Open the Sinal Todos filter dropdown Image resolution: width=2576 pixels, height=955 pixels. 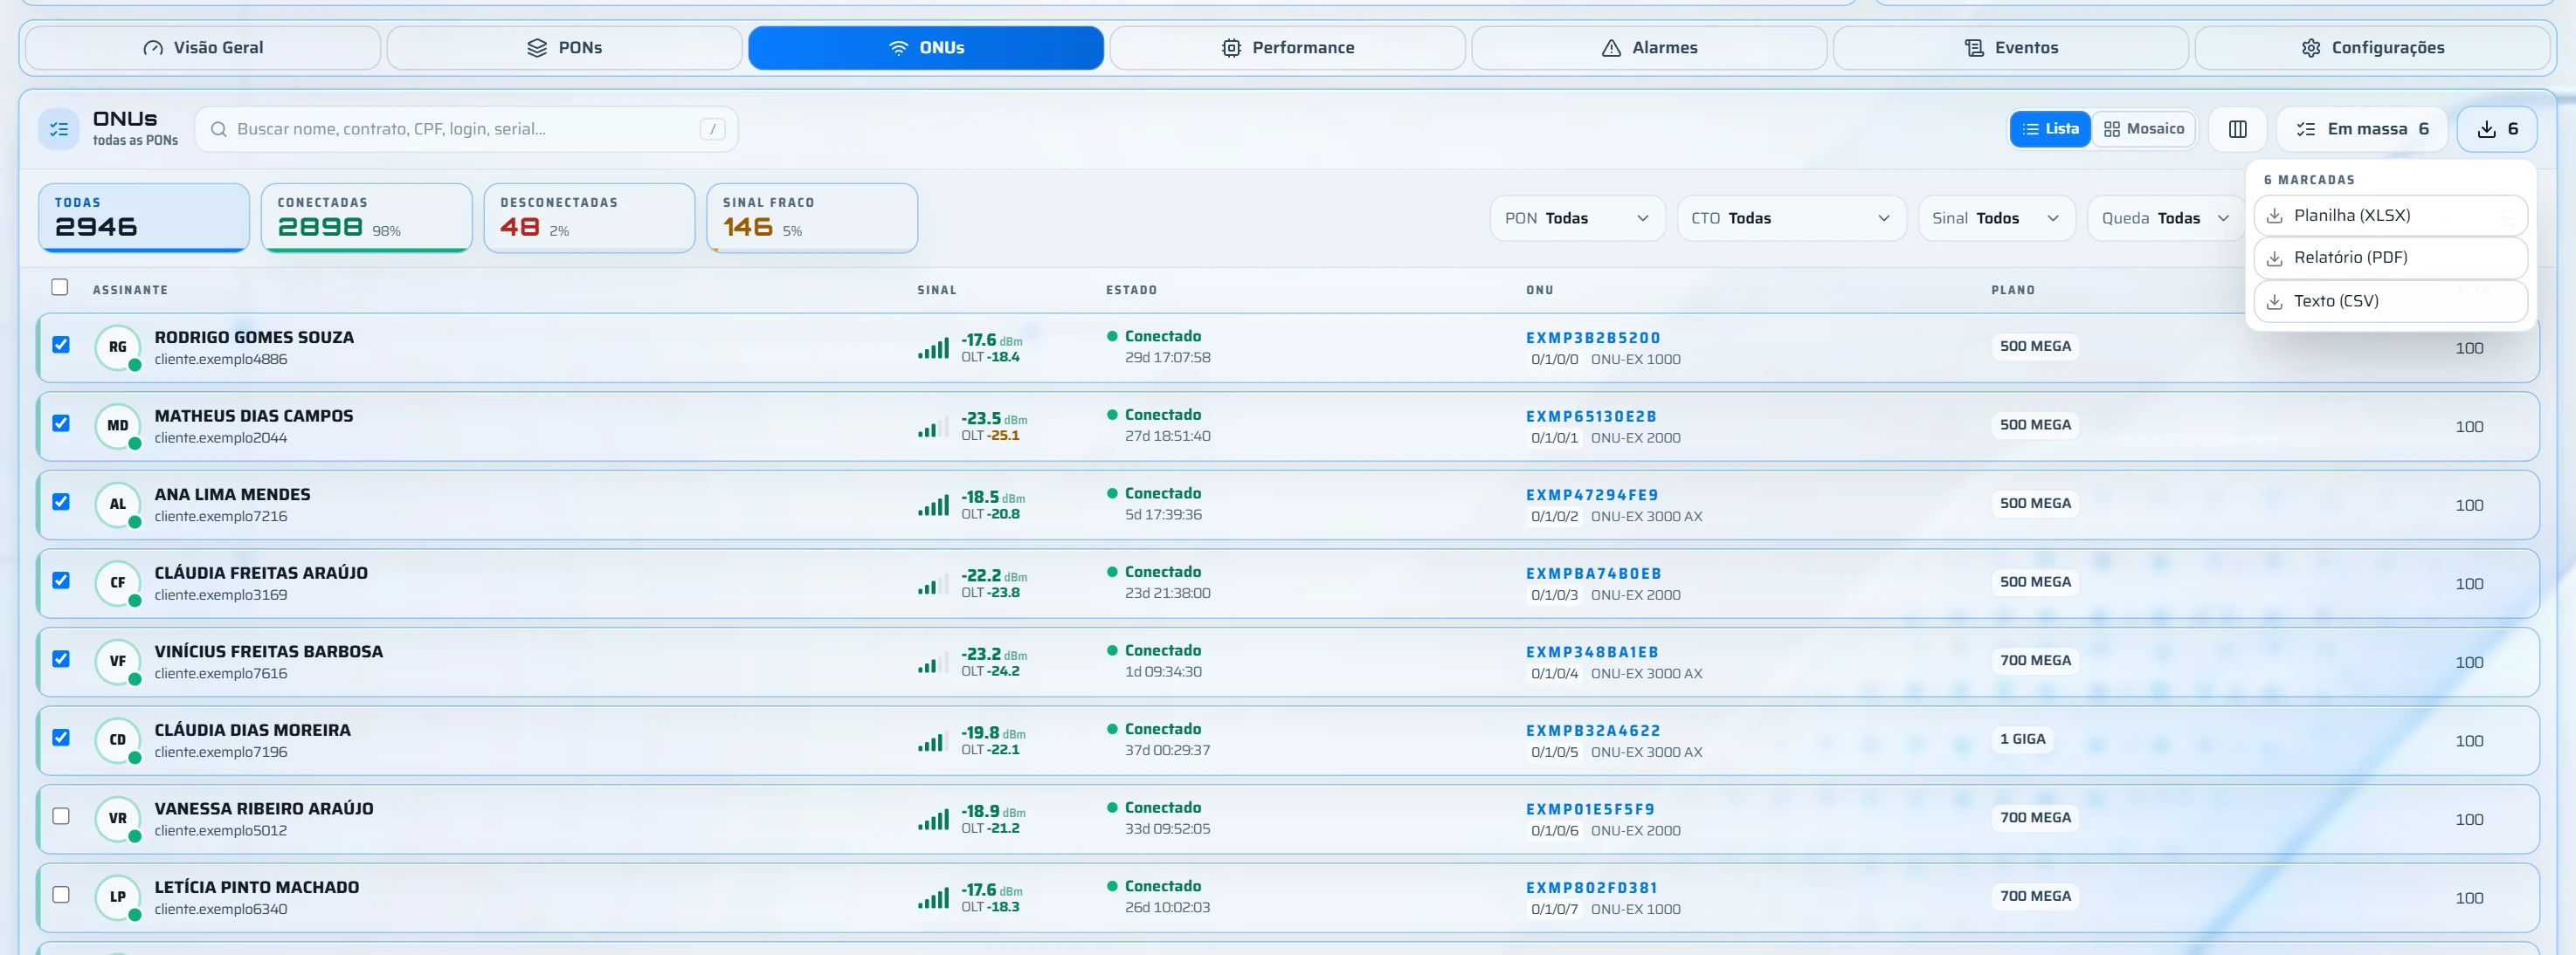pyautogui.click(x=1996, y=217)
